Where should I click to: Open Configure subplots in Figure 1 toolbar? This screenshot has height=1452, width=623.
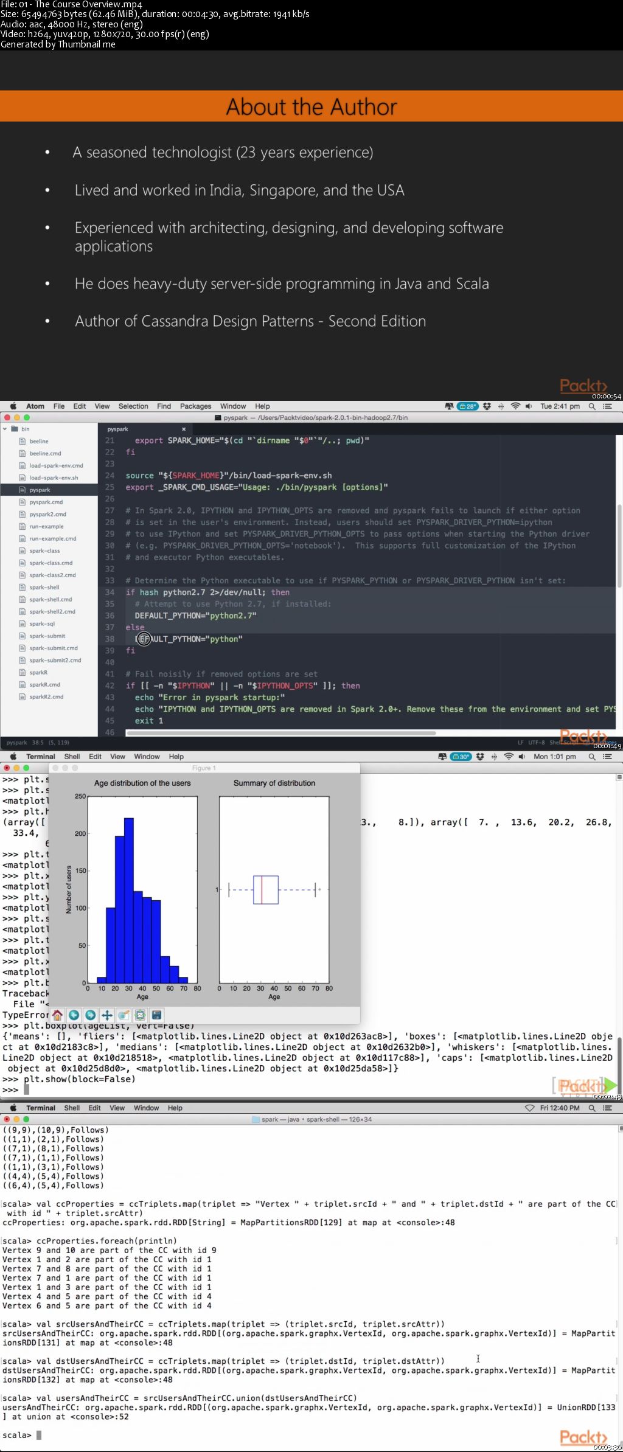coord(140,1015)
